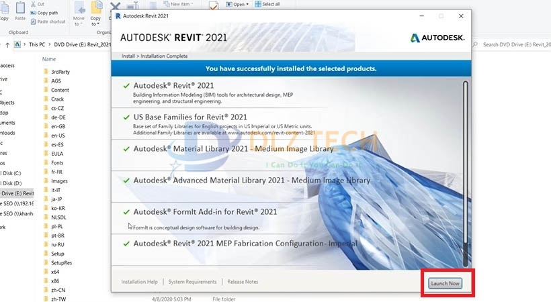The image size is (551, 302).
Task: Select the es-ES folder icon
Action: point(46,144)
